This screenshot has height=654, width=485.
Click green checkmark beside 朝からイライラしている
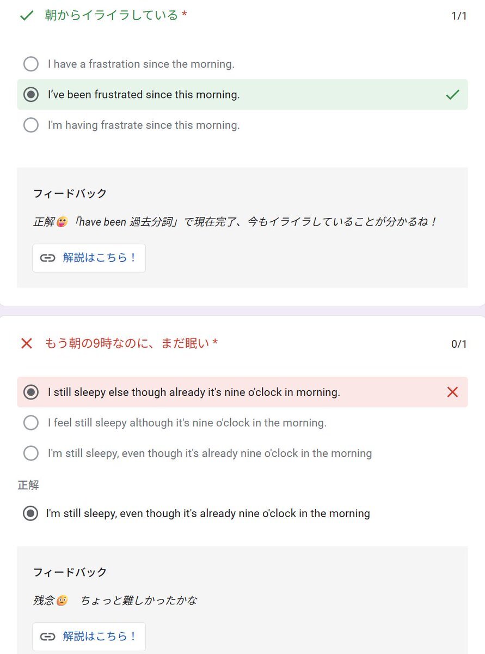coord(27,16)
